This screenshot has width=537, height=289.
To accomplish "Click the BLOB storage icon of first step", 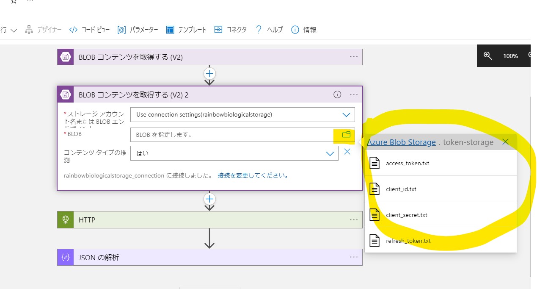I will click(x=66, y=57).
